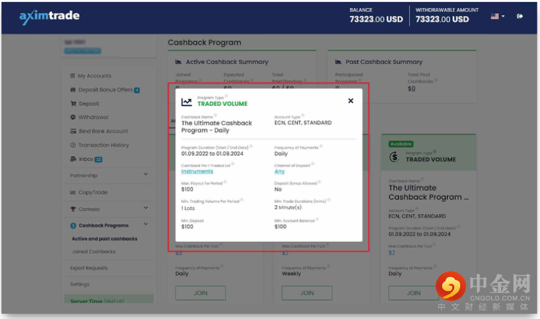The image size is (540, 319).
Task: Open My Accounts from sidebar
Action: pos(94,76)
